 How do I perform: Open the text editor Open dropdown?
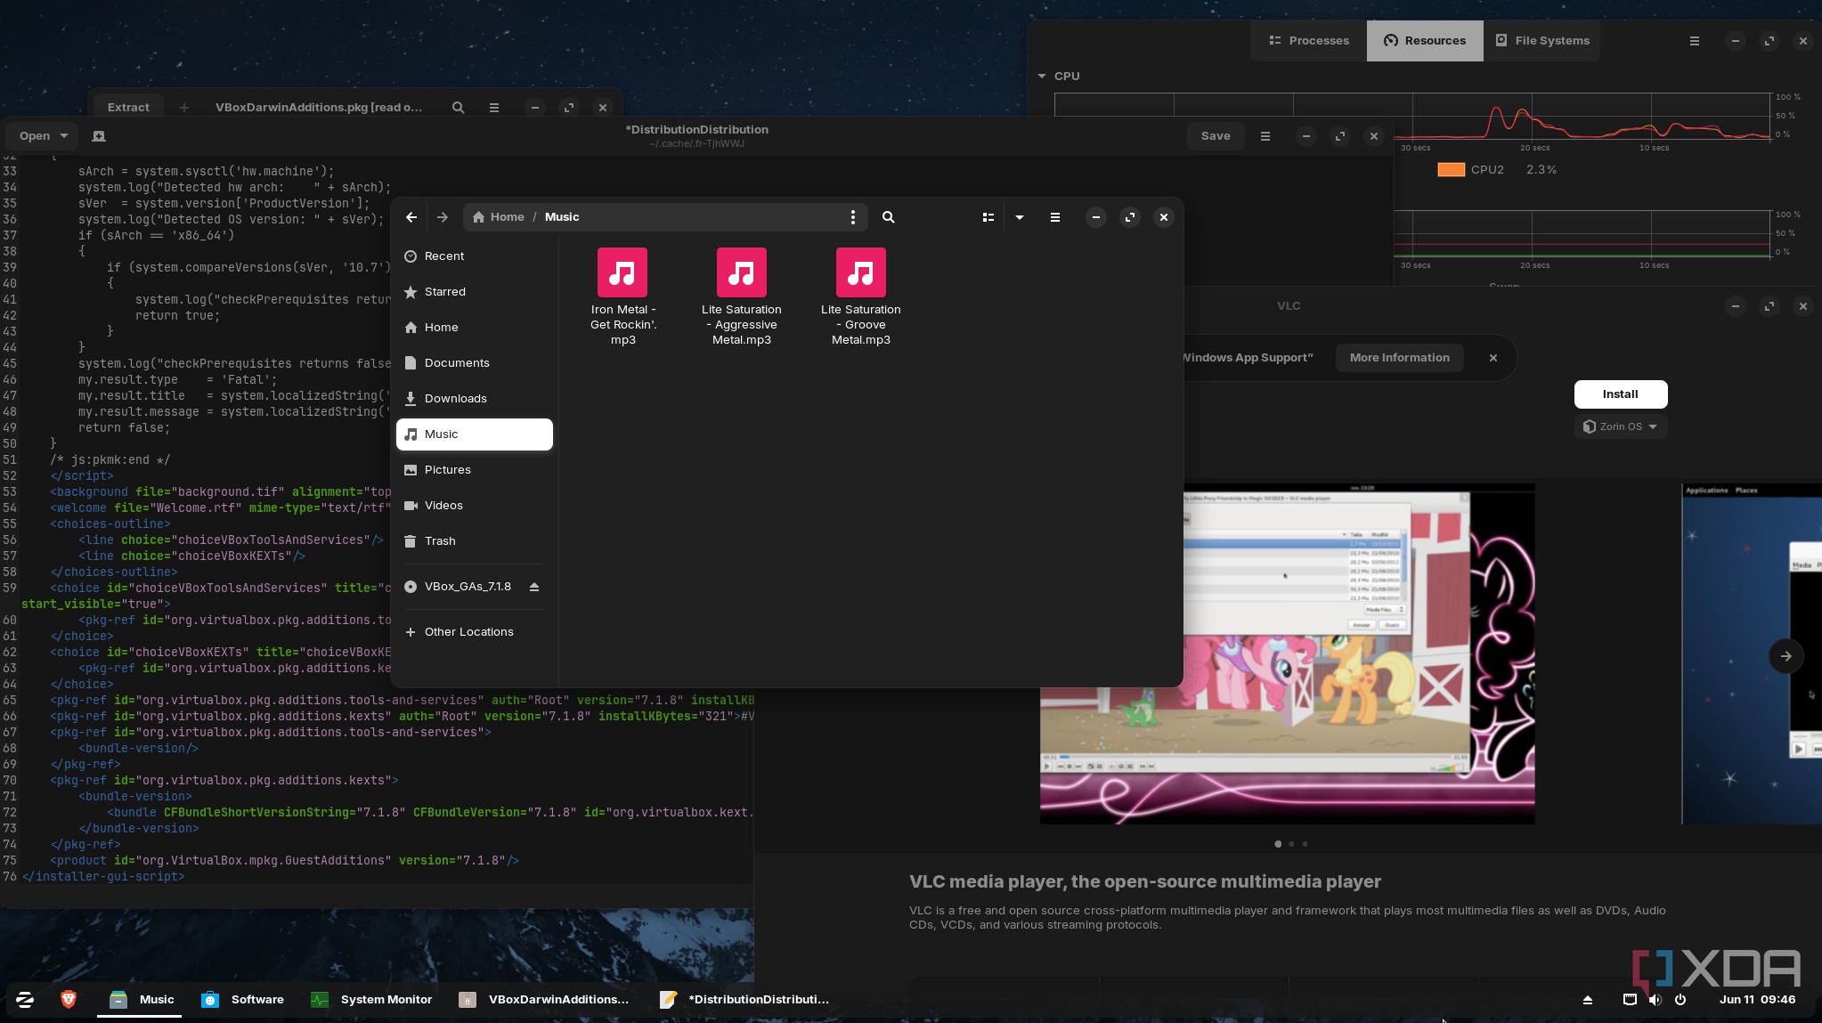pos(43,136)
